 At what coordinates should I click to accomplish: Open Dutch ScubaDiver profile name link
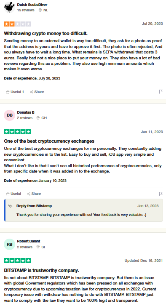pos(32,5)
